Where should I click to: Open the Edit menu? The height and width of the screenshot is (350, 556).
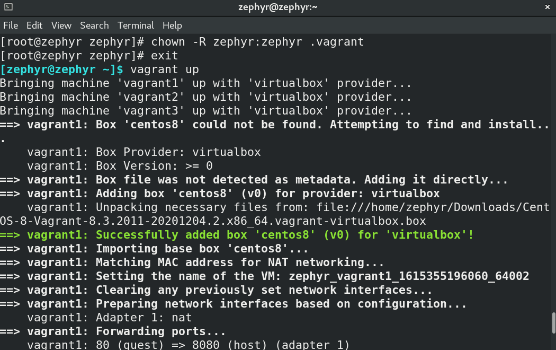[x=34, y=25]
